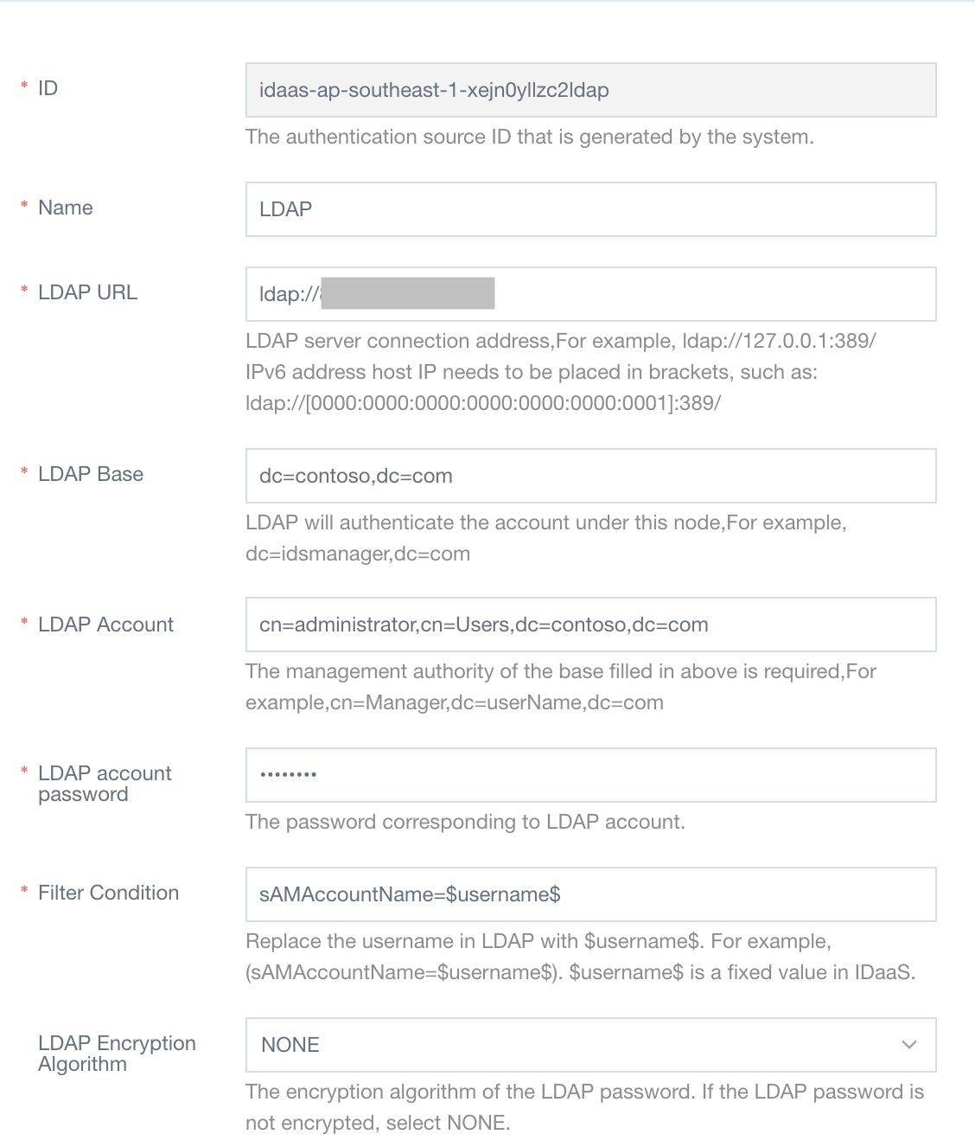Click the IPv6 bracket example address text
Viewport: 975px width, 1147px height.
pos(483,403)
